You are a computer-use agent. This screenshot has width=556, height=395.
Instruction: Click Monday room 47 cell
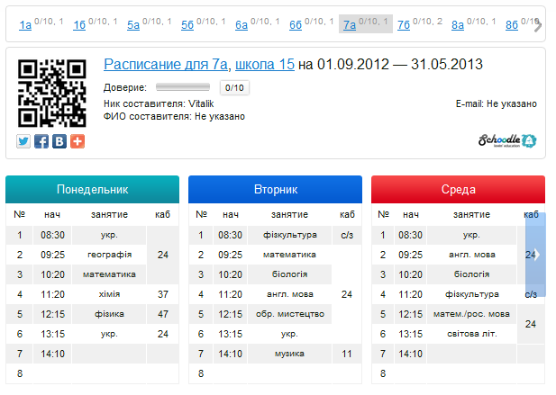[163, 314]
